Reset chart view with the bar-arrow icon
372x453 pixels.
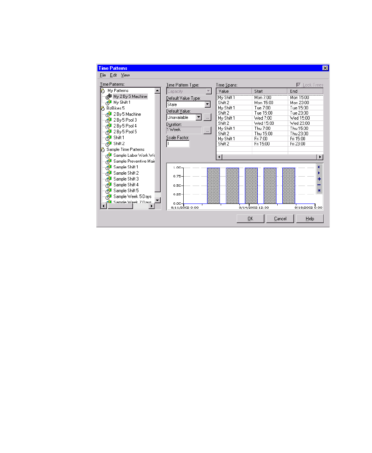pyautogui.click(x=319, y=191)
